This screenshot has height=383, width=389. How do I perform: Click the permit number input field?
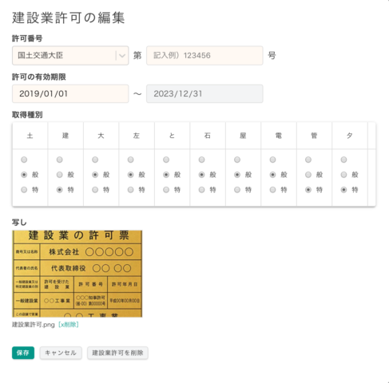[x=204, y=56]
